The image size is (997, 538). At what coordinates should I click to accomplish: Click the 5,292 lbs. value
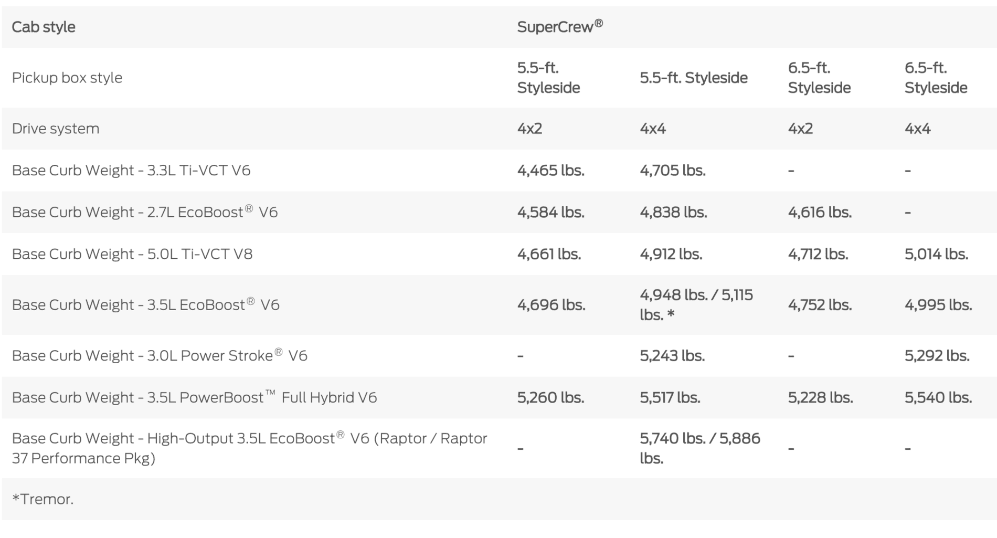(937, 356)
